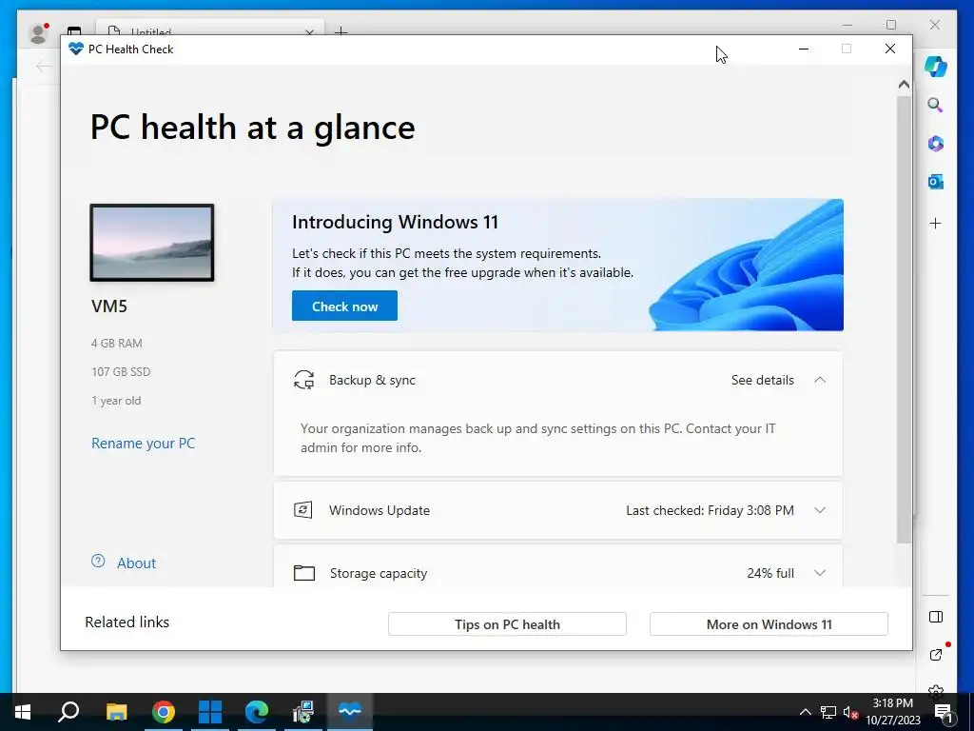
Task: Collapse the Backup & sync section chevron
Action: click(x=820, y=380)
